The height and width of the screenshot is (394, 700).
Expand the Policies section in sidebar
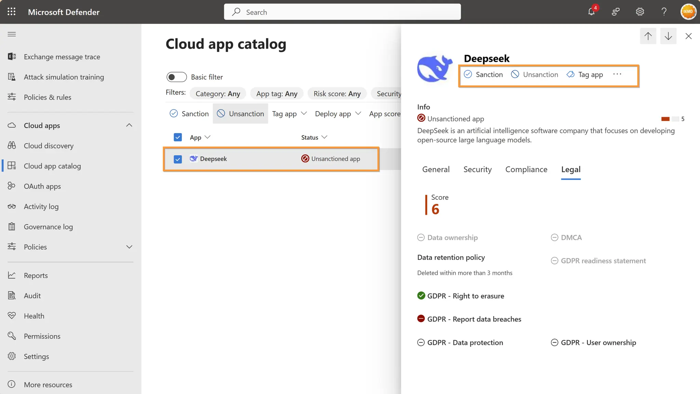click(x=129, y=247)
